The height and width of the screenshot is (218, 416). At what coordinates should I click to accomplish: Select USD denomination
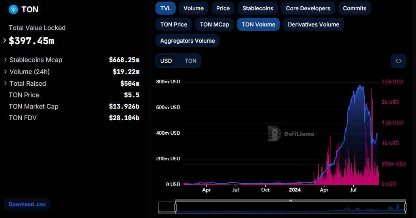[x=166, y=61]
